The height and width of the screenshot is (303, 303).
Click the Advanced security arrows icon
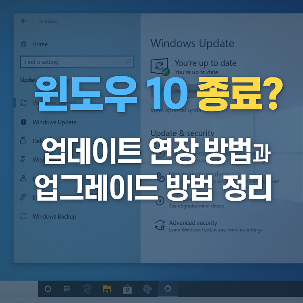[160, 226]
